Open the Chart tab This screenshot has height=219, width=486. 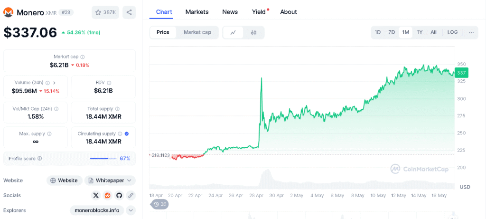[x=164, y=12]
